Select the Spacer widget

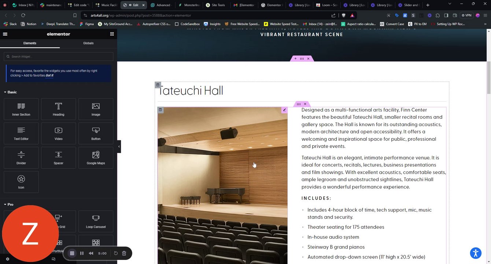[x=59, y=158]
